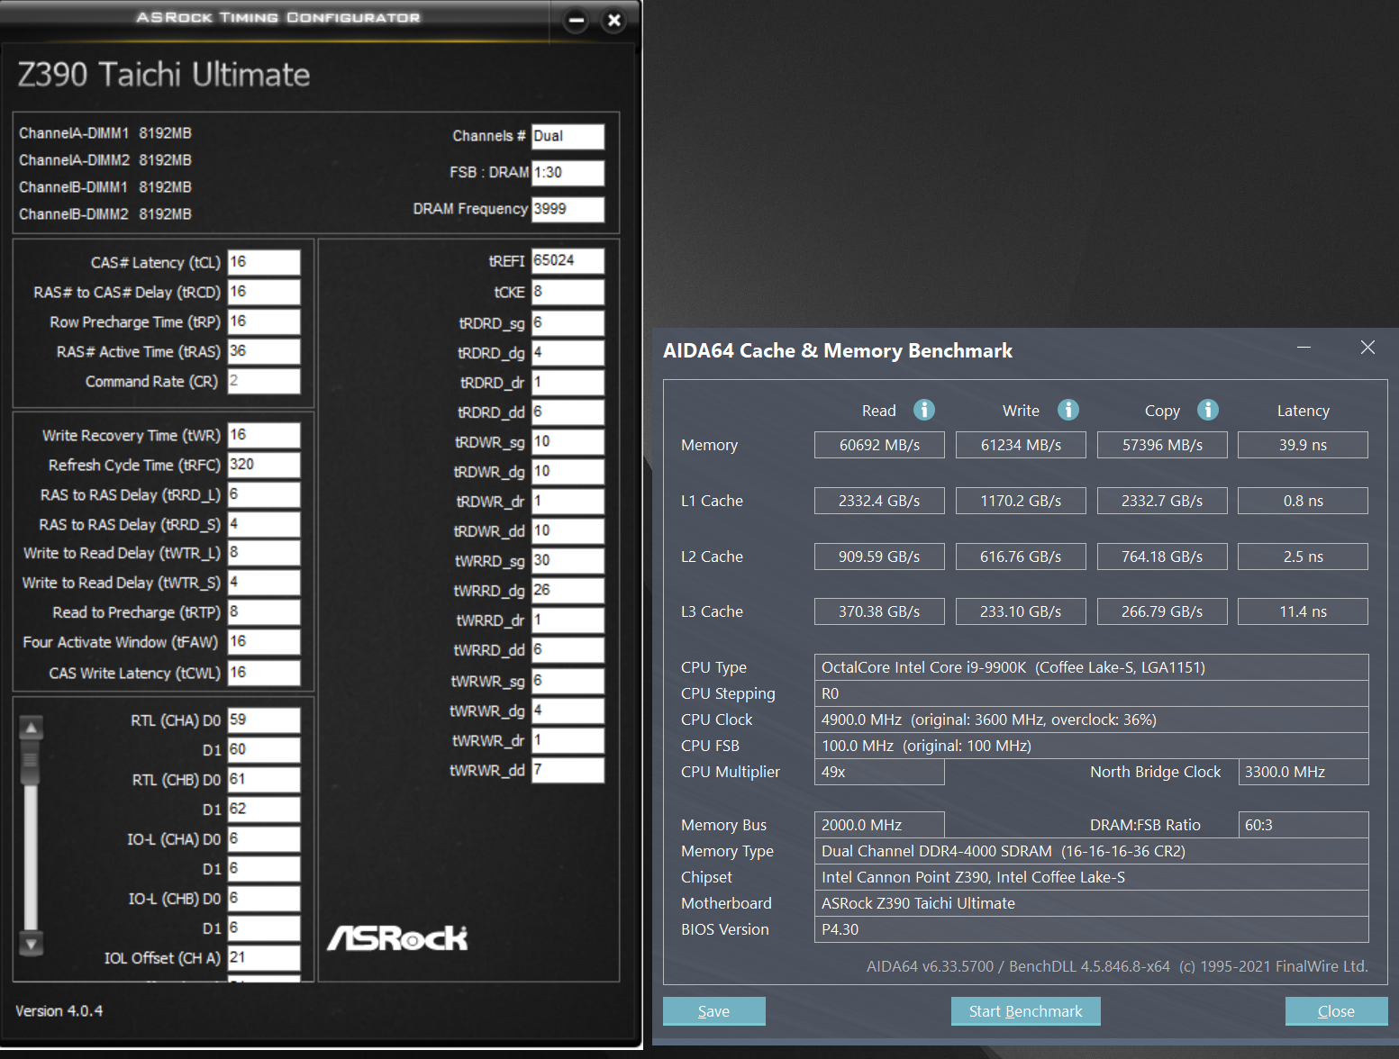Click the IOL Offset (CH A) field

click(264, 958)
